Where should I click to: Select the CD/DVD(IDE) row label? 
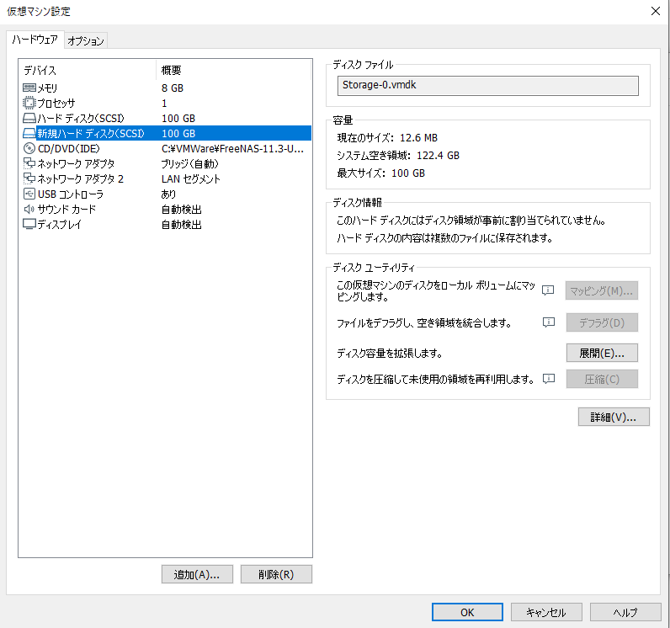(x=68, y=149)
